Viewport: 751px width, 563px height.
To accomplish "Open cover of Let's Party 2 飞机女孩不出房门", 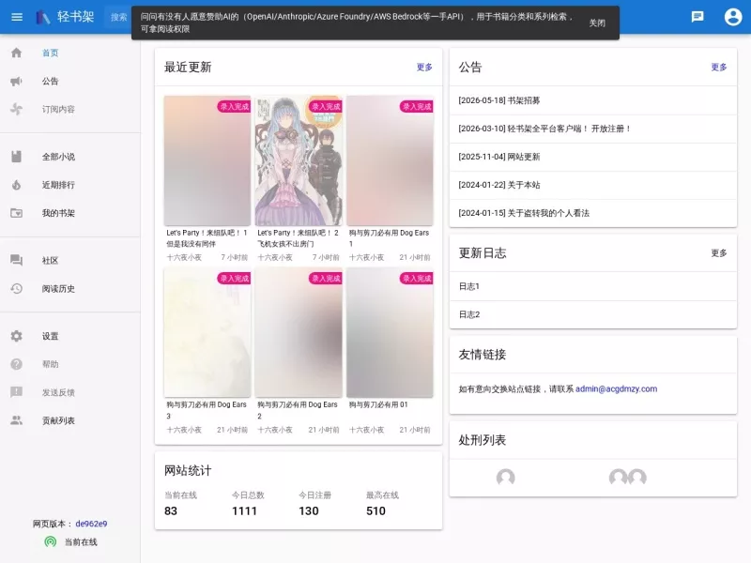I will click(299, 160).
